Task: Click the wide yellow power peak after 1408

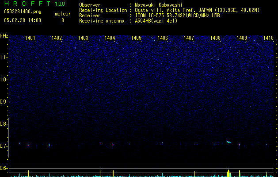Action: coord(228,173)
